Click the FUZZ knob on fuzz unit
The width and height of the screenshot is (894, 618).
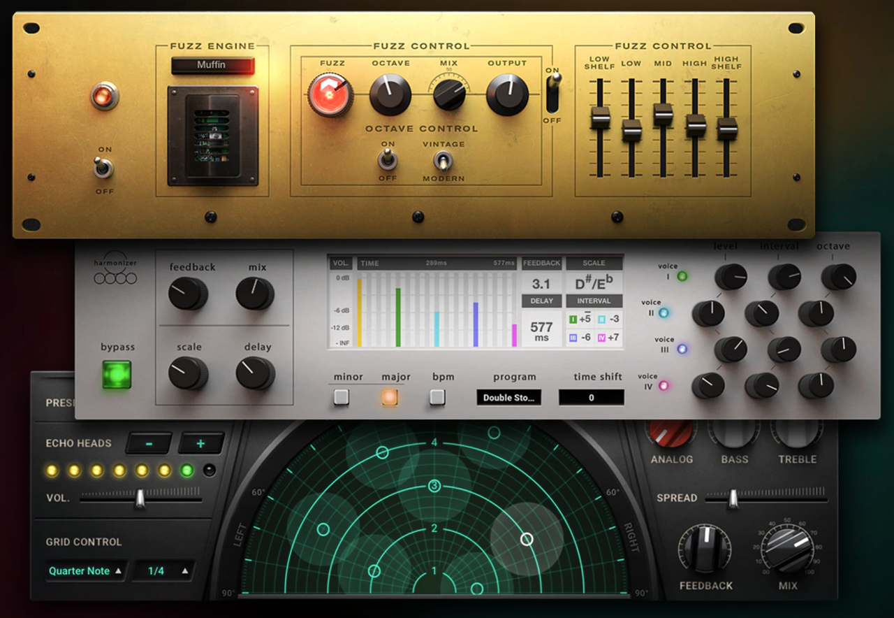pyautogui.click(x=330, y=94)
